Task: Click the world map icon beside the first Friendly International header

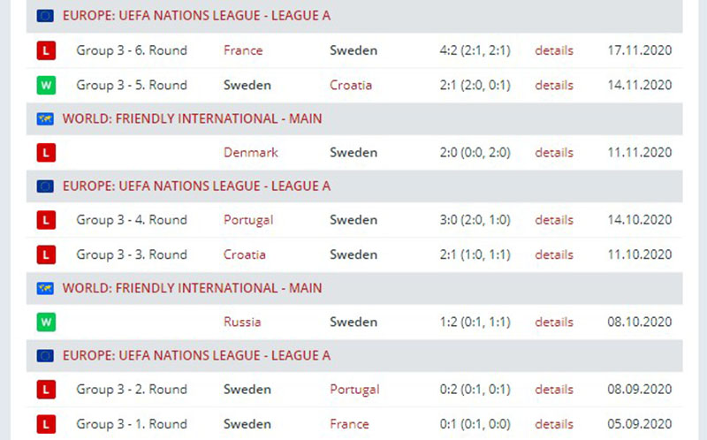Action: [45, 119]
